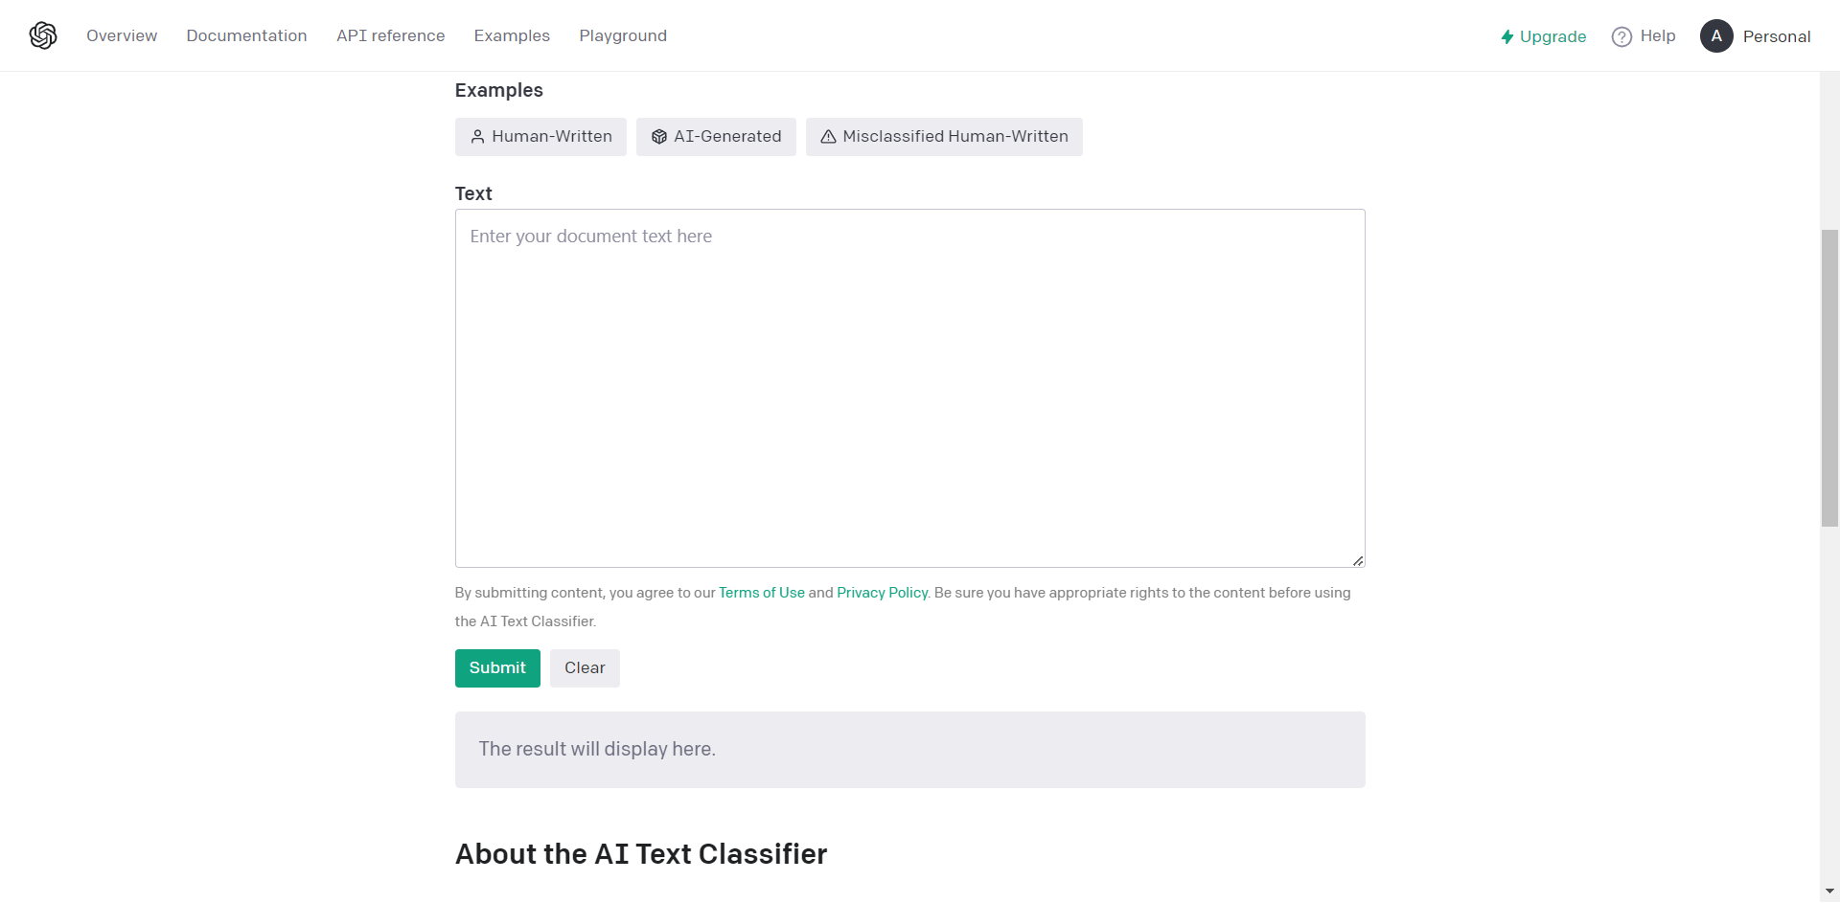Click the person icon on Human-Written example
The height and width of the screenshot is (903, 1840).
pyautogui.click(x=477, y=137)
